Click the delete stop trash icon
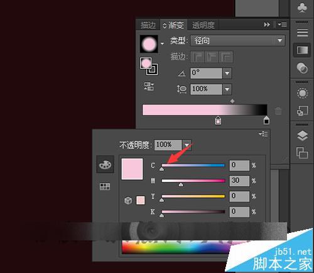 coord(278,111)
